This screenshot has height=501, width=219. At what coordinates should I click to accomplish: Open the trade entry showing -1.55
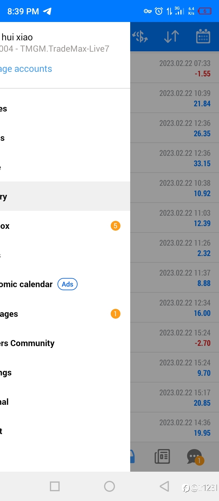tap(175, 68)
